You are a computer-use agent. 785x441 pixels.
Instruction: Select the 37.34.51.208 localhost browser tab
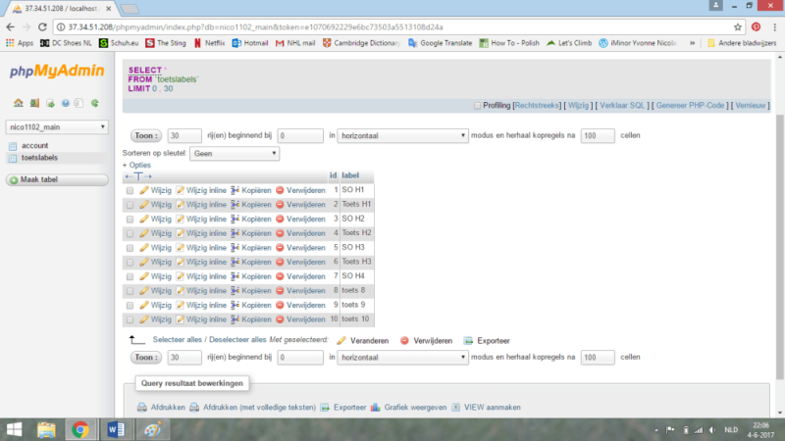pos(61,9)
